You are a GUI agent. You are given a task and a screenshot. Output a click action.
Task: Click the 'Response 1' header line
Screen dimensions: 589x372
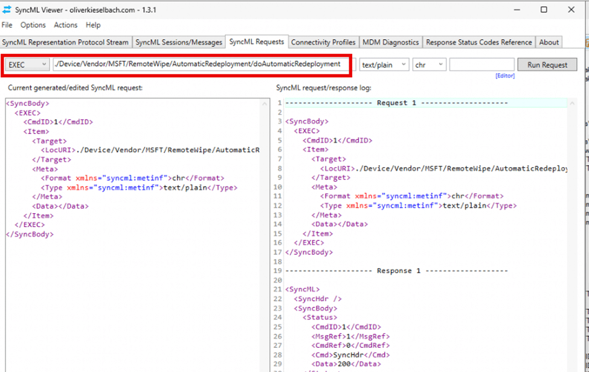(396, 271)
